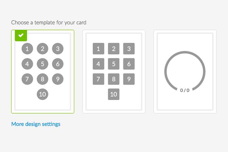The height and width of the screenshot is (152, 228).
Task: Click square stamp number 1
Action: tap(98, 49)
